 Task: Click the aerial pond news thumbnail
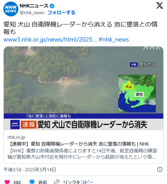click(x=83, y=88)
